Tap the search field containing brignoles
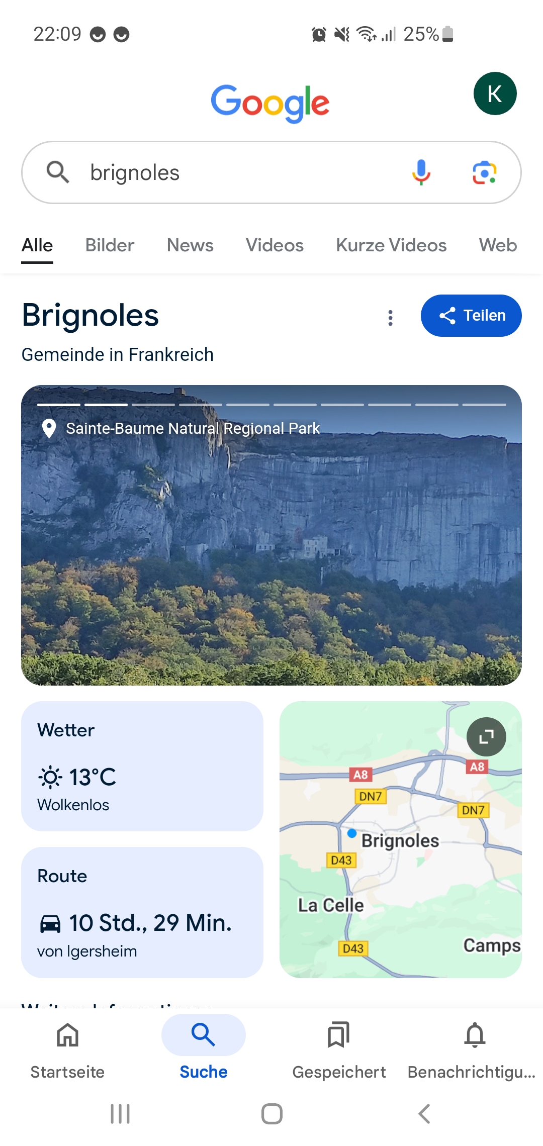 pos(241,172)
